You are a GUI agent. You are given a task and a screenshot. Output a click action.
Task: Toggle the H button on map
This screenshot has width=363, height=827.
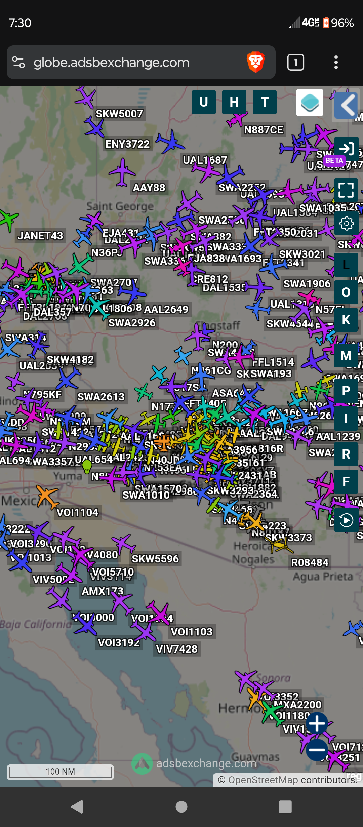[234, 102]
